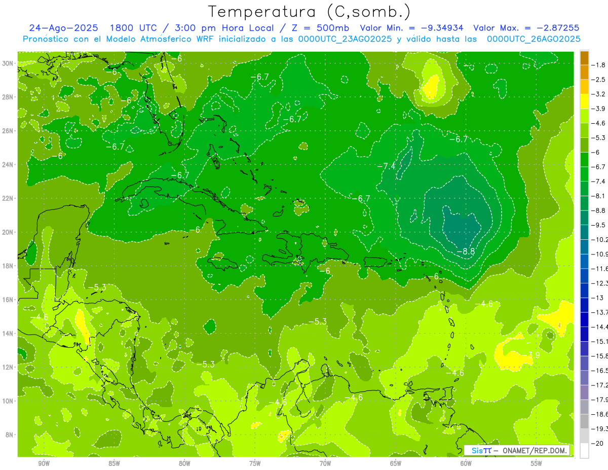The height and width of the screenshot is (470, 608).
Task: Click the "70W" longitude label
Action: (x=325, y=463)
